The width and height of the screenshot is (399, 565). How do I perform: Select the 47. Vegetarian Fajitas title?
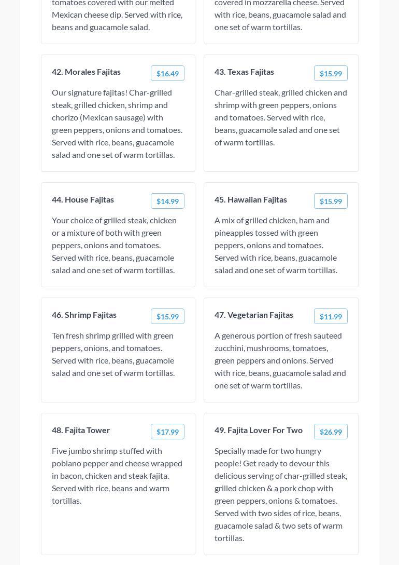pos(254,315)
